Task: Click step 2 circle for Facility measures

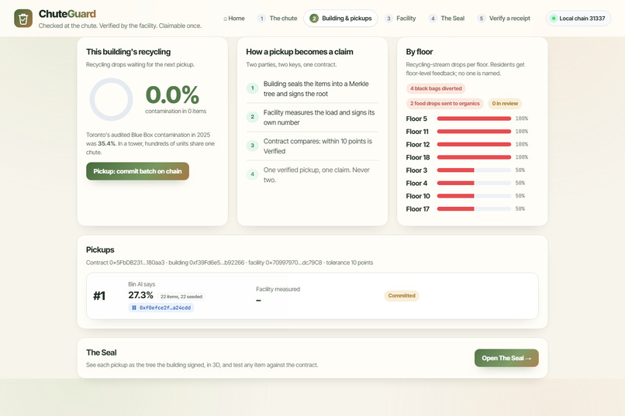Action: (x=252, y=117)
